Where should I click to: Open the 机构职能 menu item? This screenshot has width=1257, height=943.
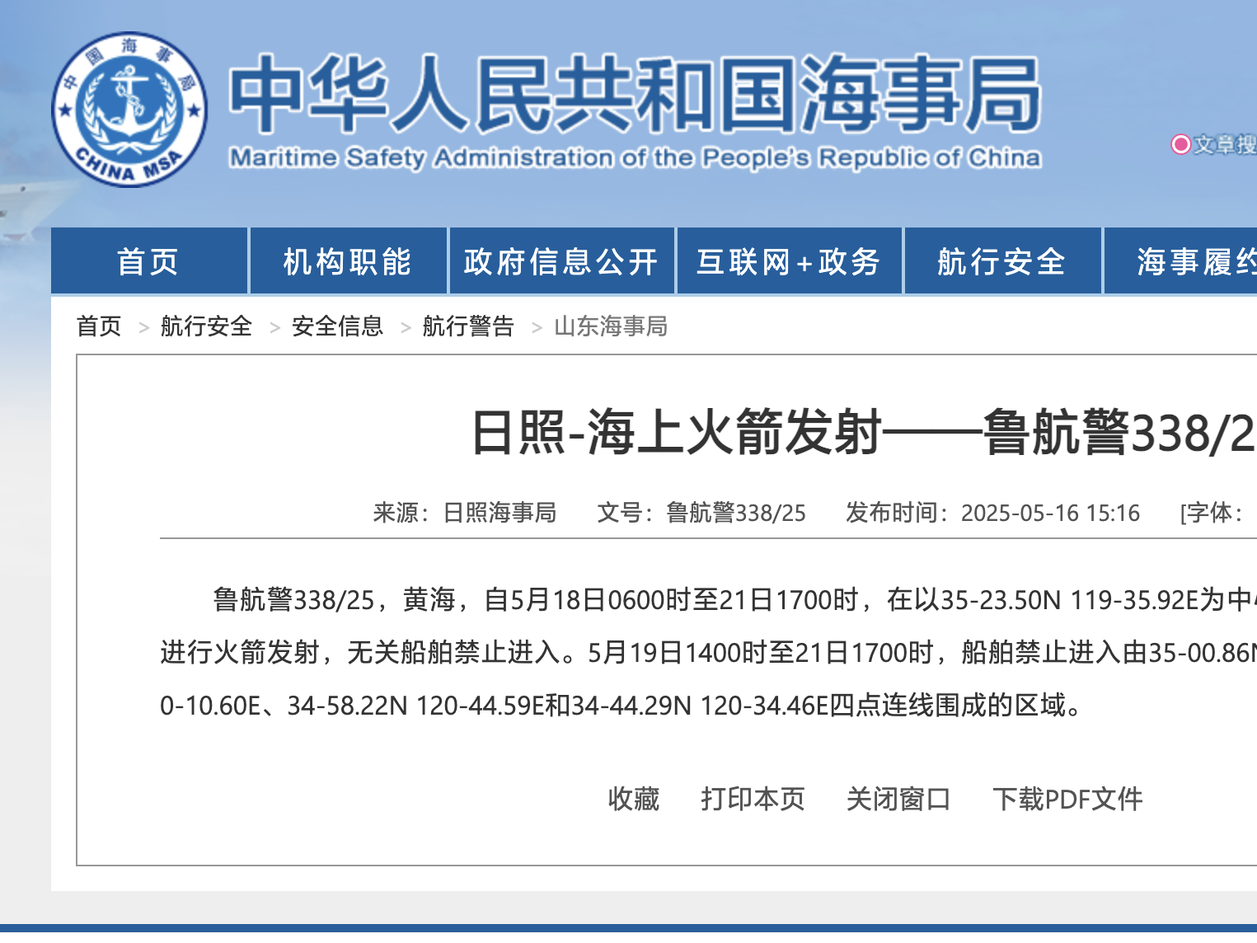[x=347, y=261]
